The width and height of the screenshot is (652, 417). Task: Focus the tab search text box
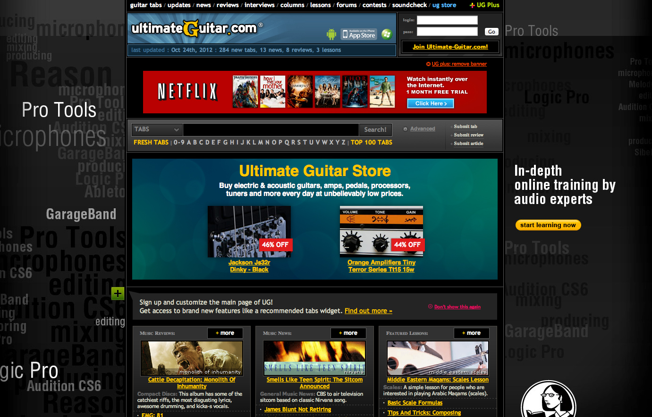point(271,129)
